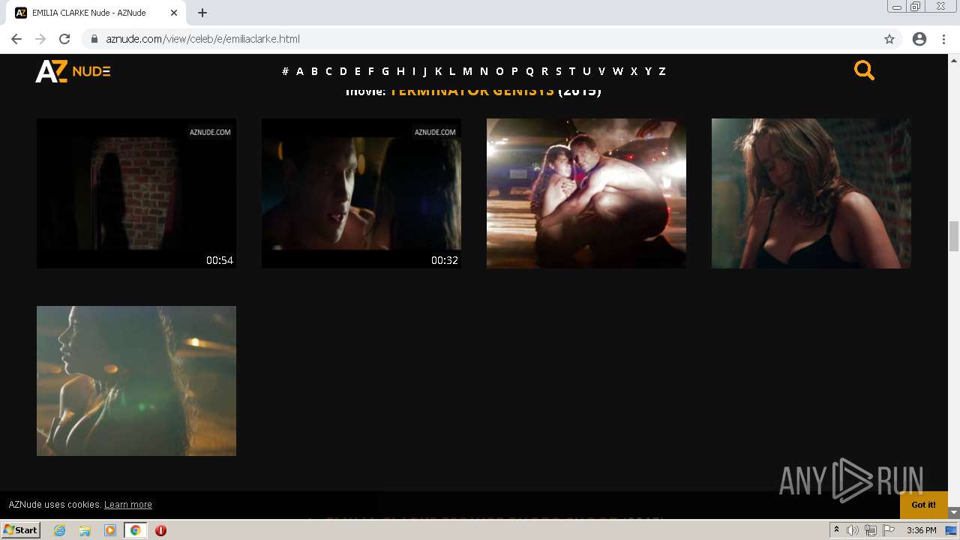The height and width of the screenshot is (540, 960).
Task: Open the red Opera taskbar icon
Action: [x=160, y=530]
